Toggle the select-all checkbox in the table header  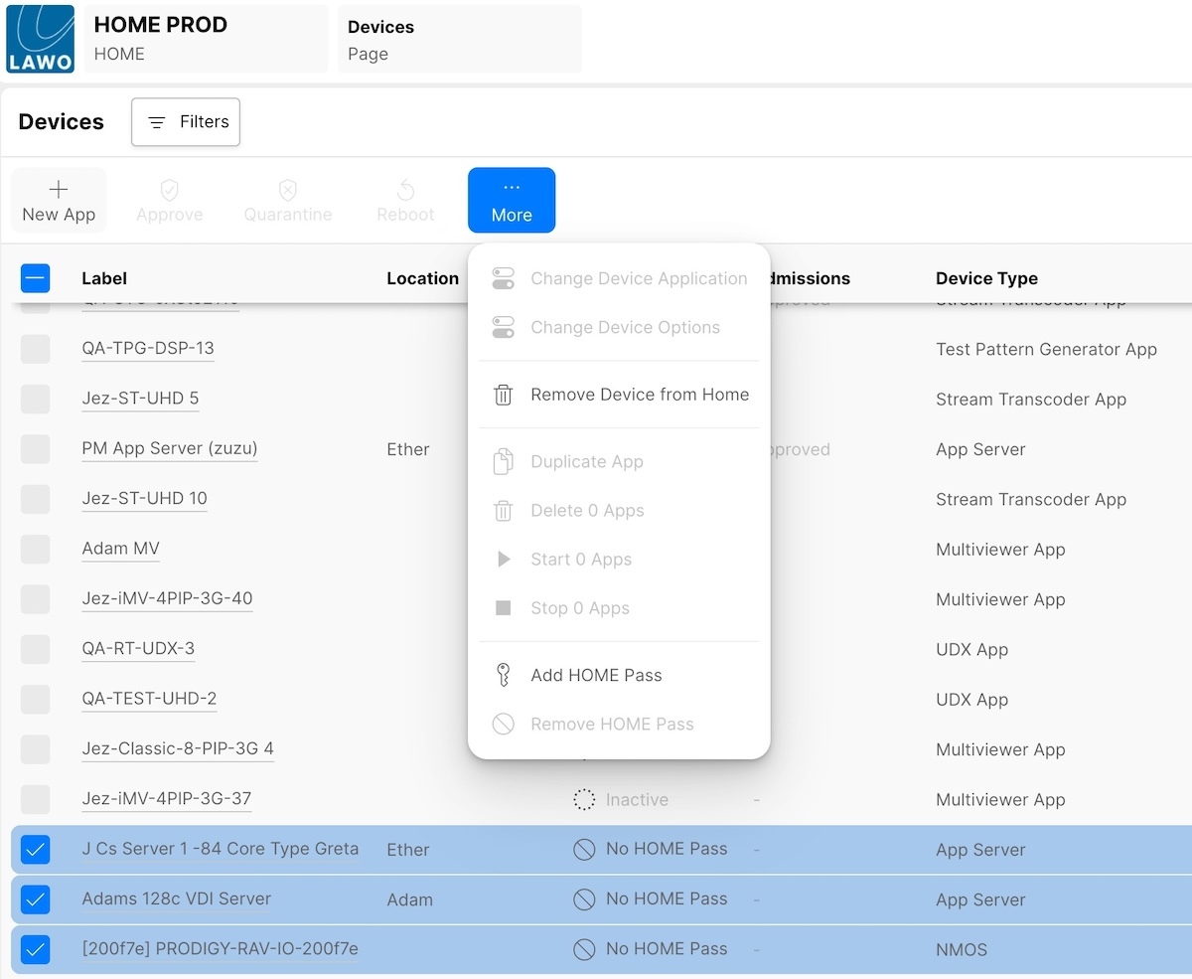pyautogui.click(x=36, y=278)
